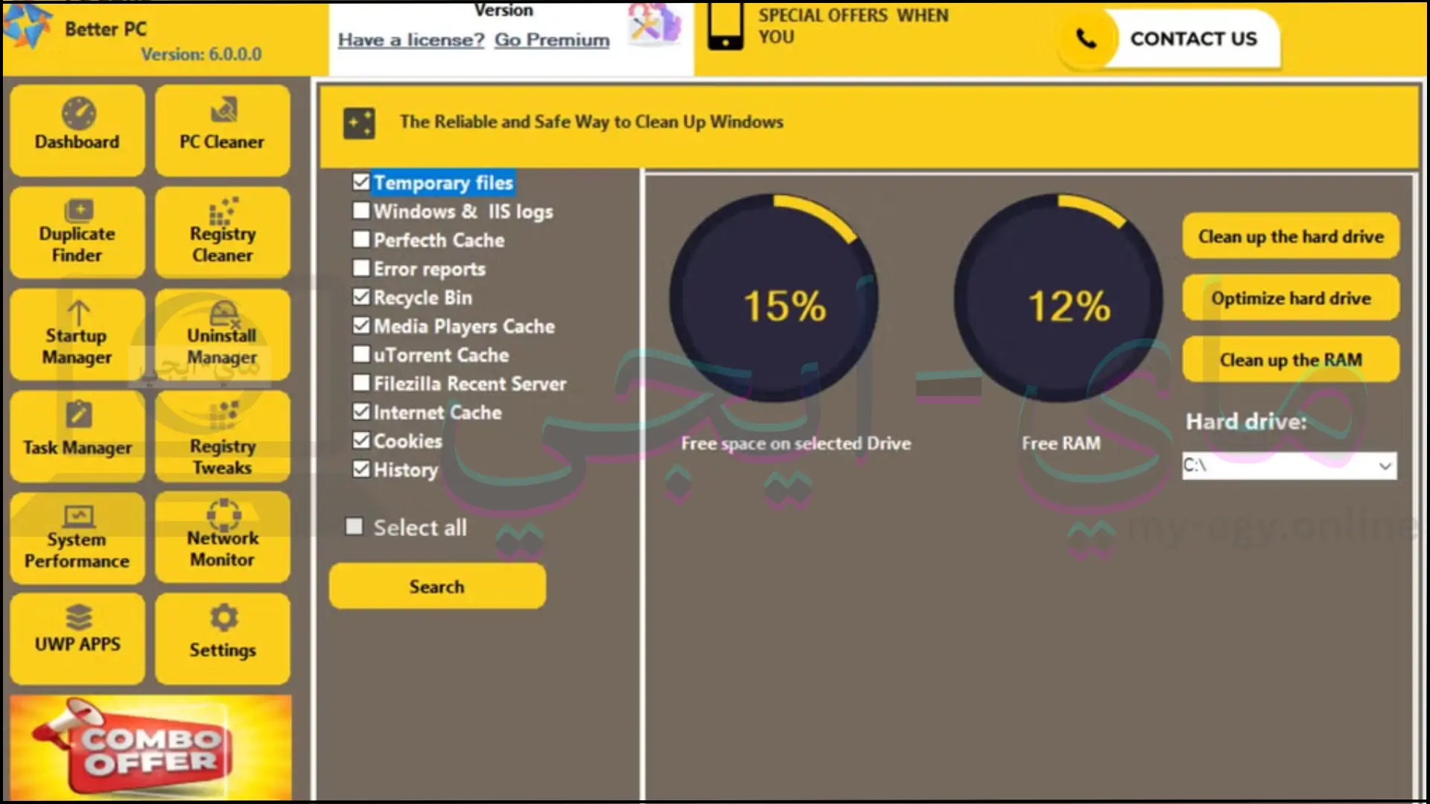Enable Windows and IIS logs
This screenshot has width=1430, height=804.
pos(363,210)
